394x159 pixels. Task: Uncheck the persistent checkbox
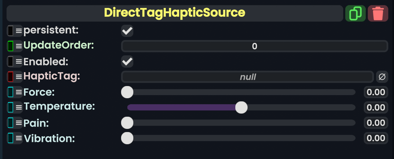click(x=127, y=31)
